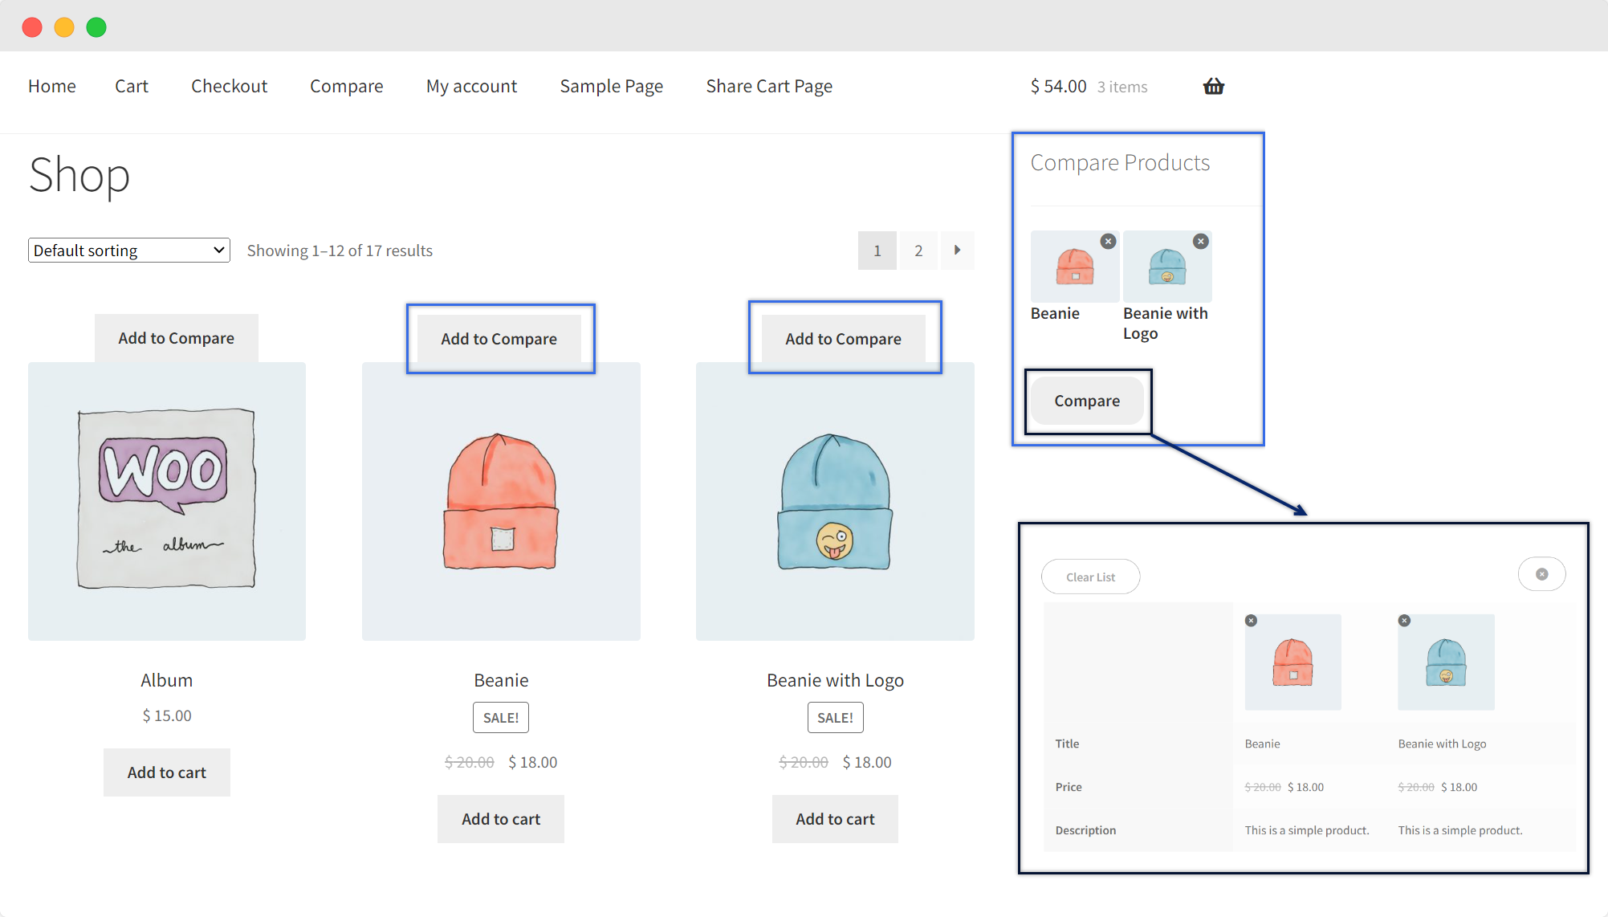Remove Beanie from compare sidebar widget
The height and width of the screenshot is (917, 1608).
pos(1108,241)
